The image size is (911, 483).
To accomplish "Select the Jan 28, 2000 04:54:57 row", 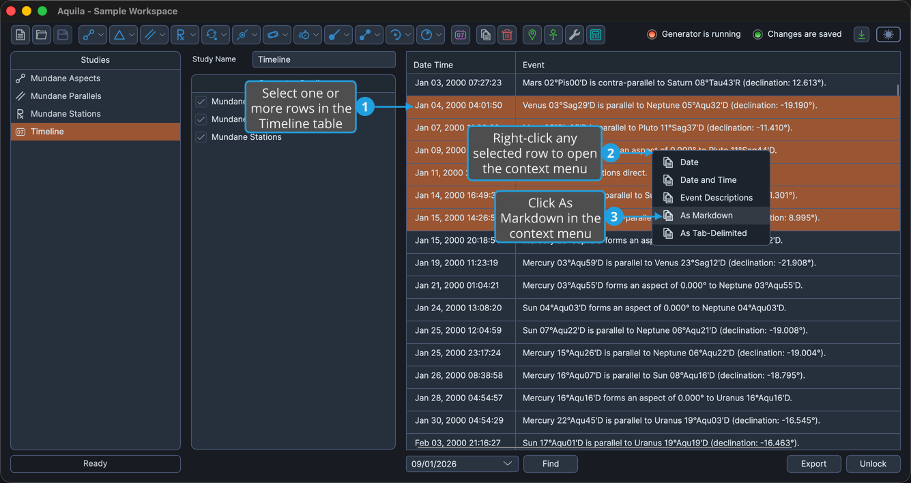I will pos(653,398).
